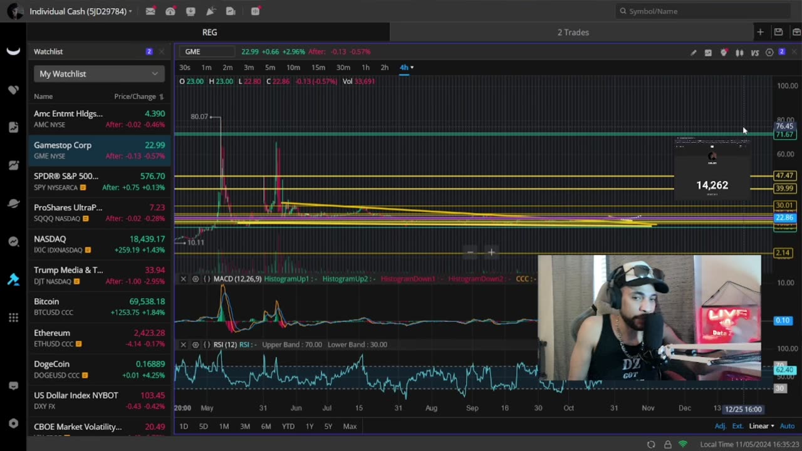Screen dimensions: 802x451
Task: Switch to the REG tab
Action: (209, 32)
